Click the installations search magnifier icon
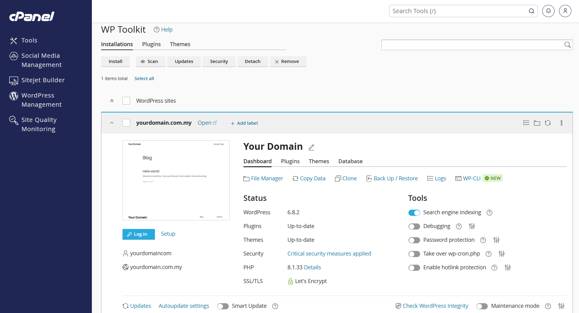 pos(567,45)
